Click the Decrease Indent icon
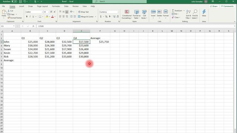This screenshot has width=237, height=133. point(71,17)
